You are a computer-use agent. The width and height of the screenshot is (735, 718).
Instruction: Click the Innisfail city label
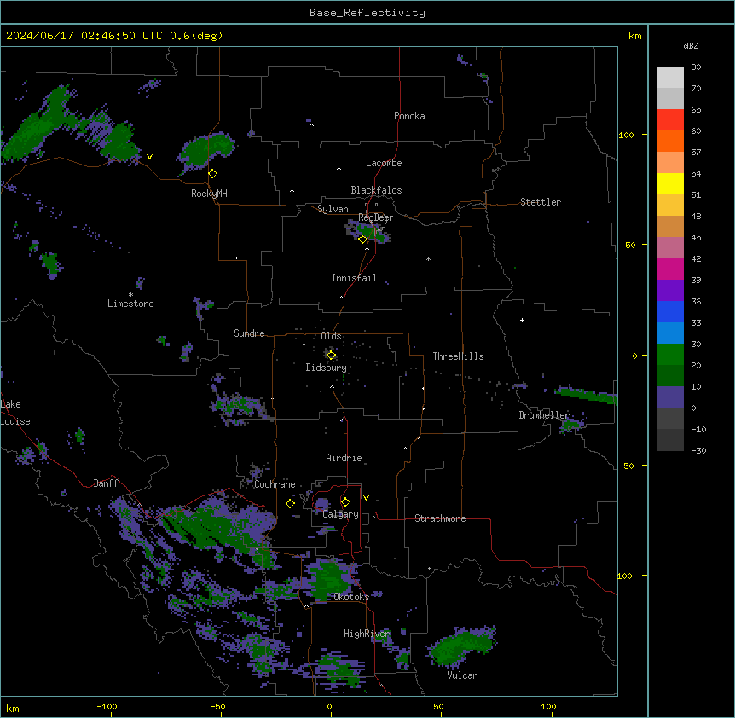tap(354, 278)
